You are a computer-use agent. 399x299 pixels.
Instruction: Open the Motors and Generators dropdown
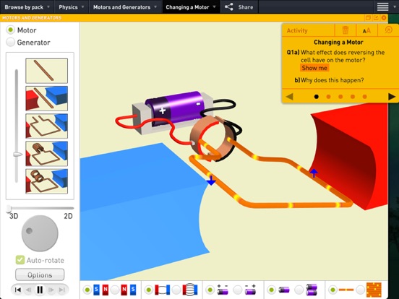click(125, 7)
